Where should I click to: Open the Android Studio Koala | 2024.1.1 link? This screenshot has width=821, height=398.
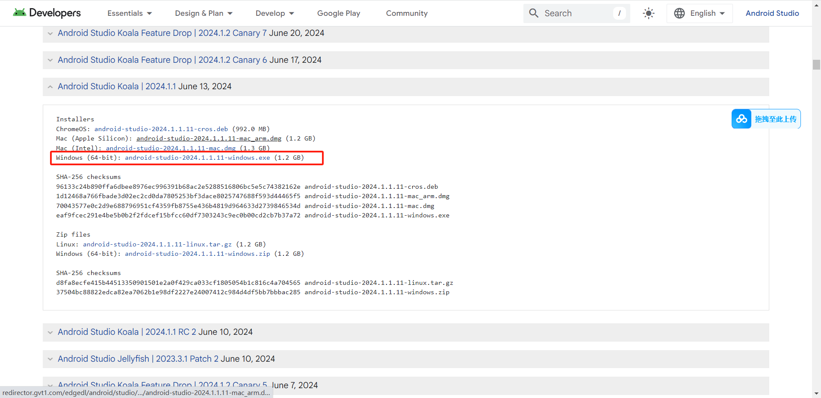pos(117,86)
